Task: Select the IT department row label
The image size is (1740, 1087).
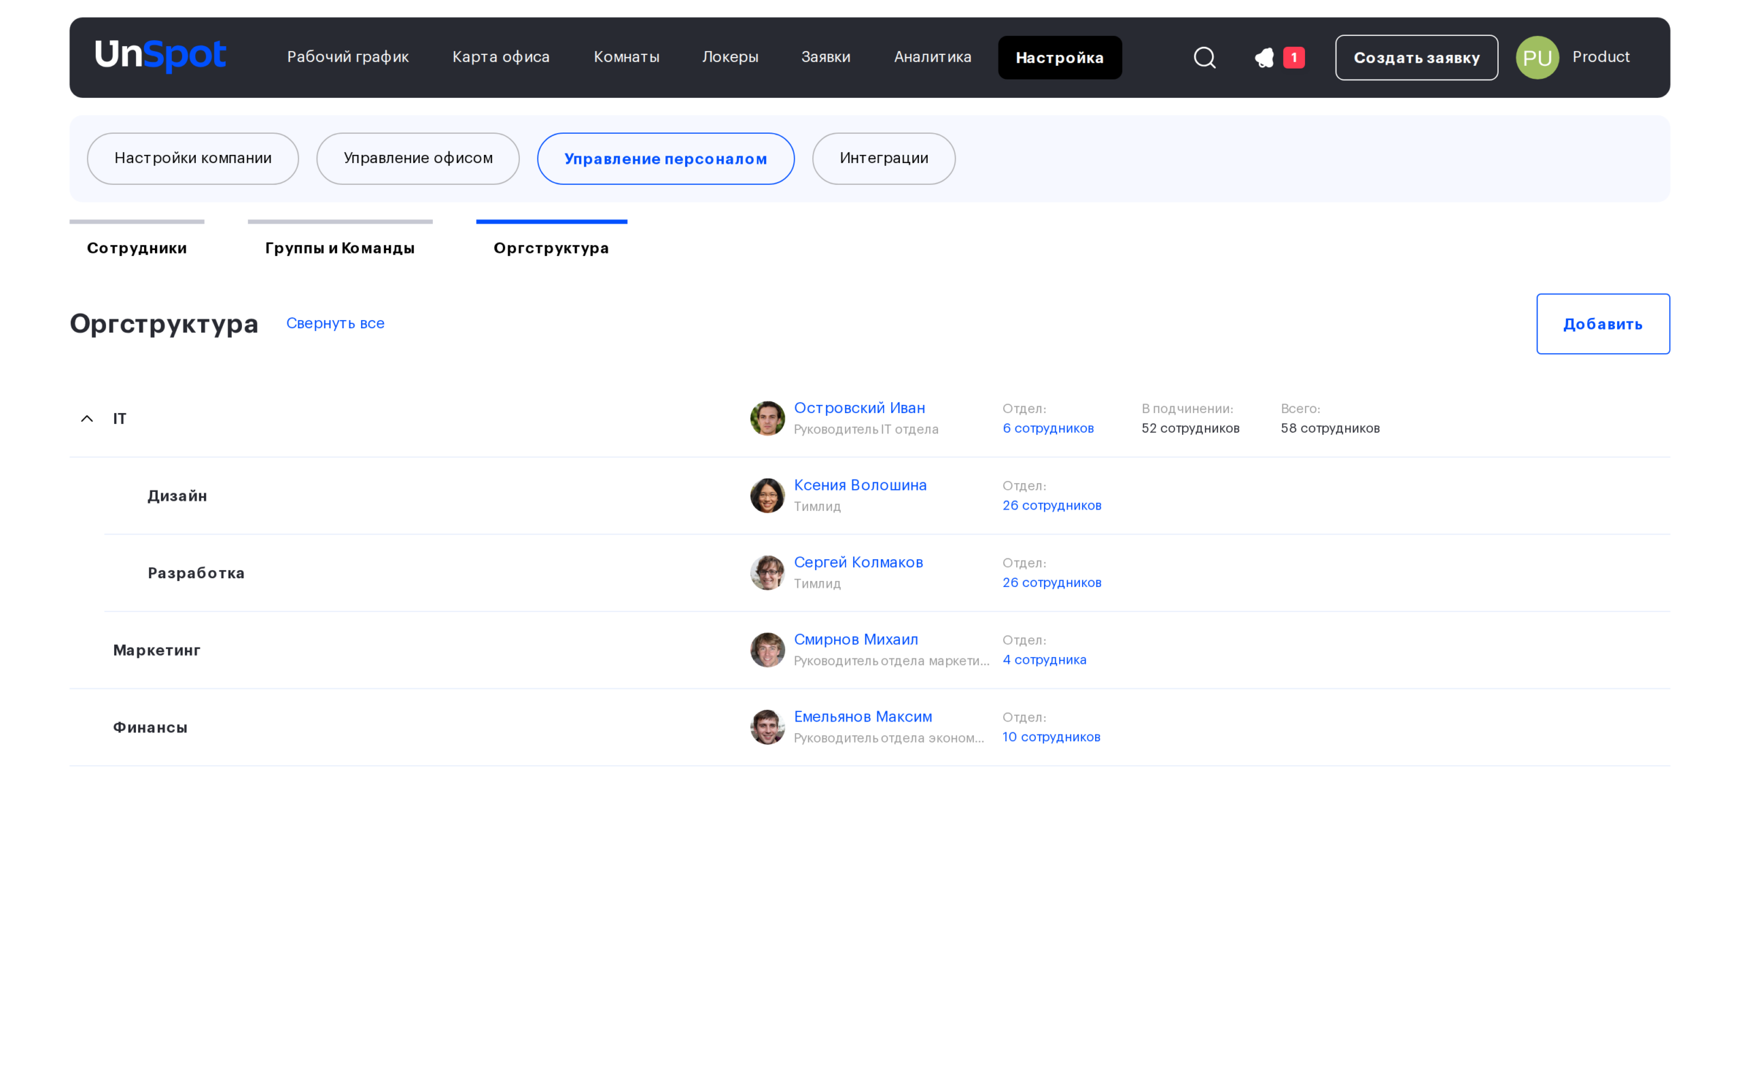Action: point(120,418)
